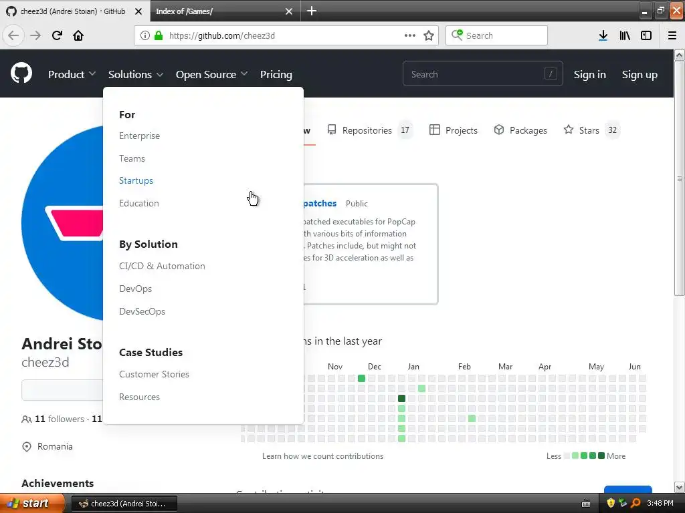The image size is (685, 513).
Task: Choose DevSecOps in Solutions menu
Action: [142, 311]
